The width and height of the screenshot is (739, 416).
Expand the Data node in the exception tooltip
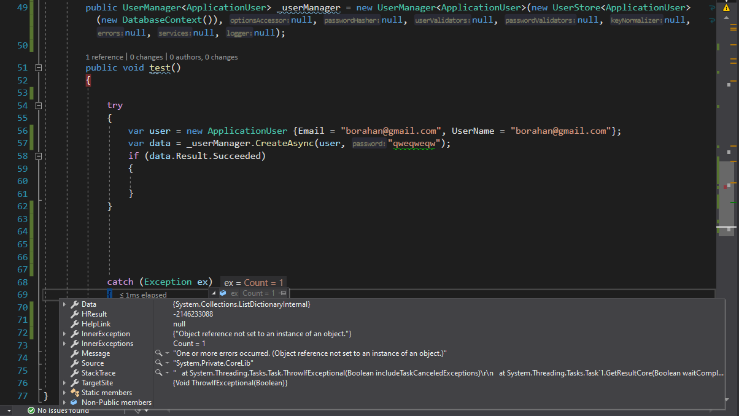point(64,304)
